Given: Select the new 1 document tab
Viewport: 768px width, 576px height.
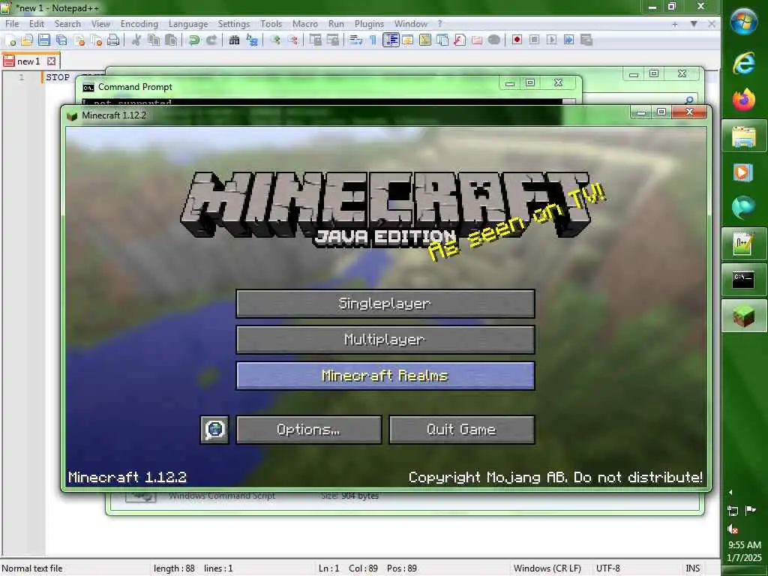Looking at the screenshot, I should point(28,61).
